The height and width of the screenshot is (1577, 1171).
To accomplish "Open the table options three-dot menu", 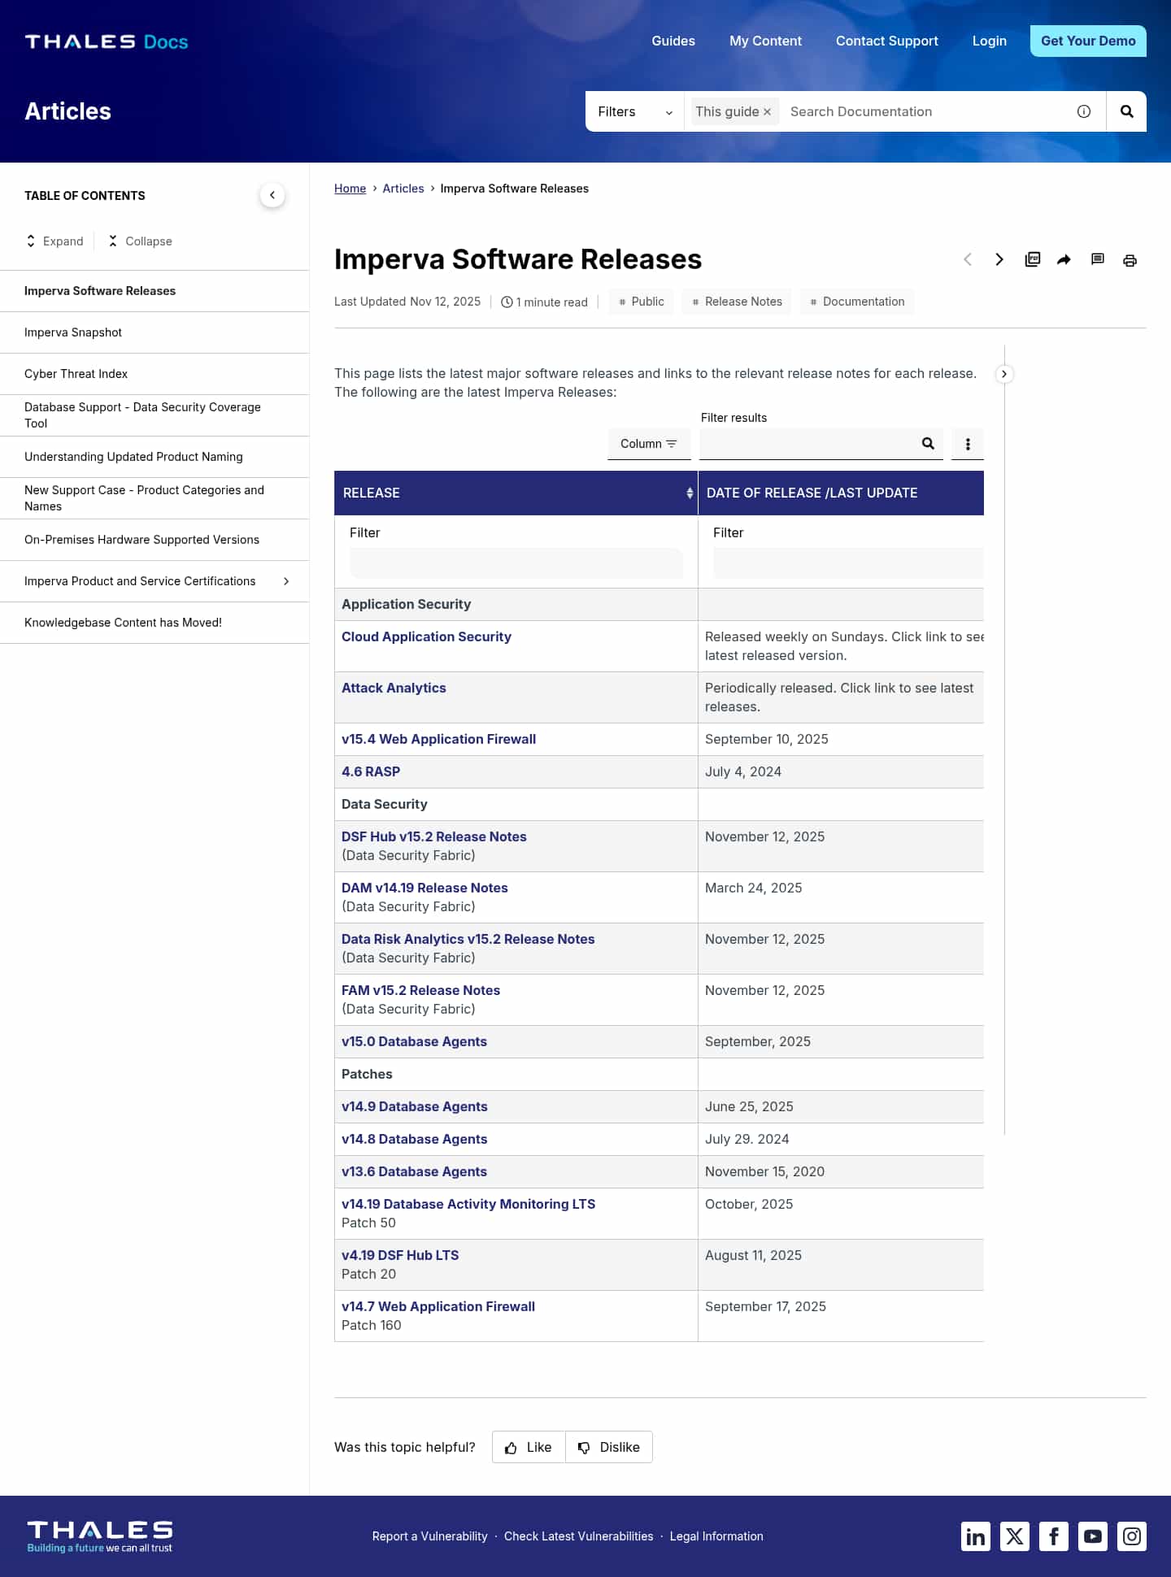I will point(968,444).
